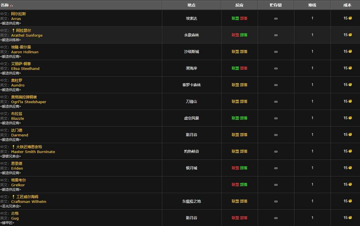This screenshot has width=360, height=226.
Task: Open the Darmend NPC link
Action: click(20, 135)
